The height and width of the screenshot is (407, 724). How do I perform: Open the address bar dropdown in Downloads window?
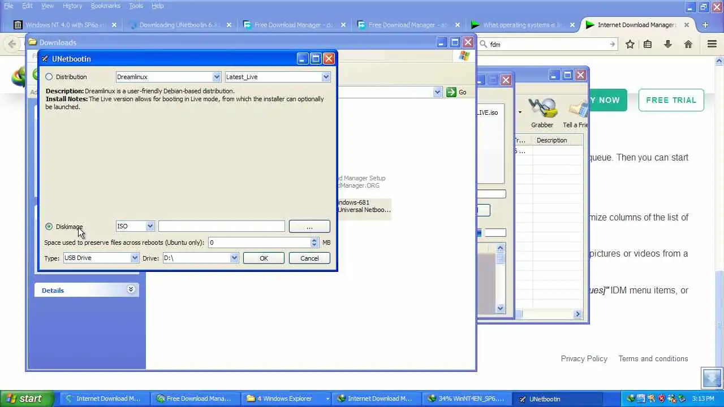click(x=437, y=92)
